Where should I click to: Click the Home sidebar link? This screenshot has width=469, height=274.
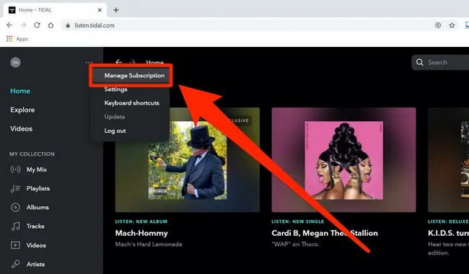coord(20,91)
